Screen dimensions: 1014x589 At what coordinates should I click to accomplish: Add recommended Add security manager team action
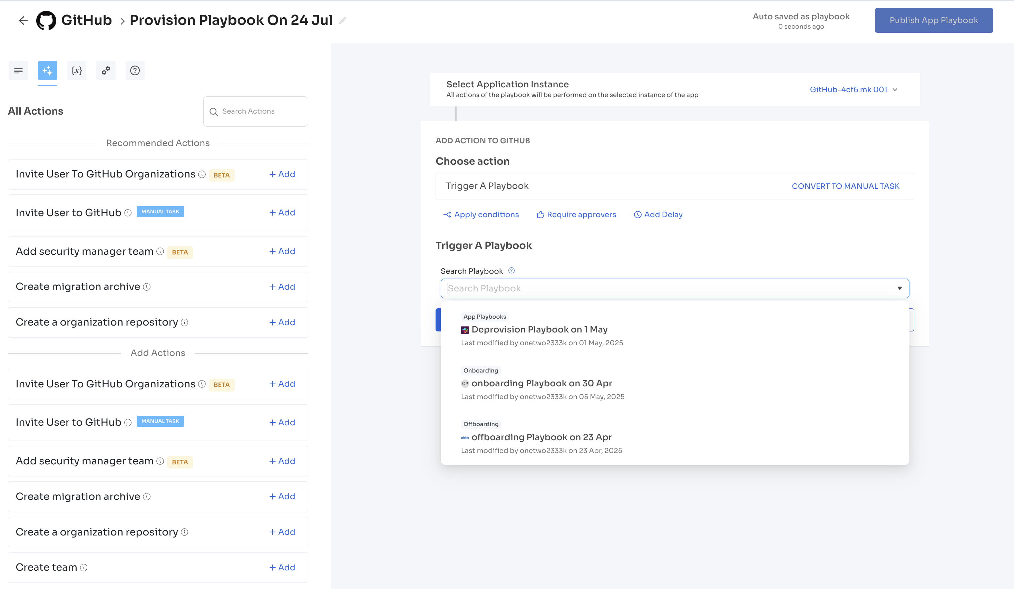(282, 251)
